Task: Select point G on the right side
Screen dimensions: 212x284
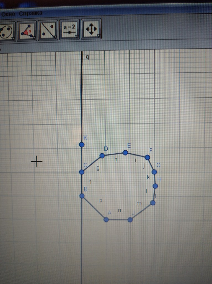Action: [154, 172]
